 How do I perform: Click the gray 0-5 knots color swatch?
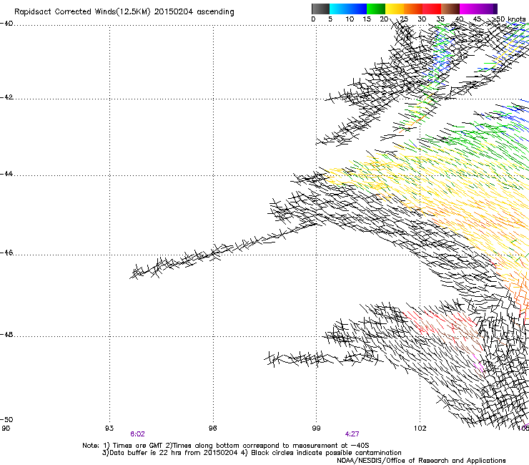click(x=320, y=9)
